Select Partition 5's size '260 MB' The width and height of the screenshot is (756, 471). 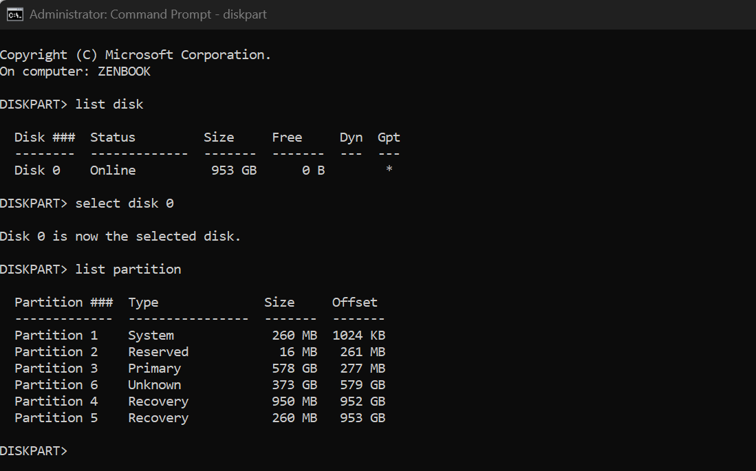pyautogui.click(x=294, y=417)
